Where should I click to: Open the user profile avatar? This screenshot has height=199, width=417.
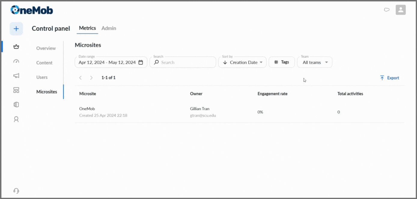pos(400,10)
